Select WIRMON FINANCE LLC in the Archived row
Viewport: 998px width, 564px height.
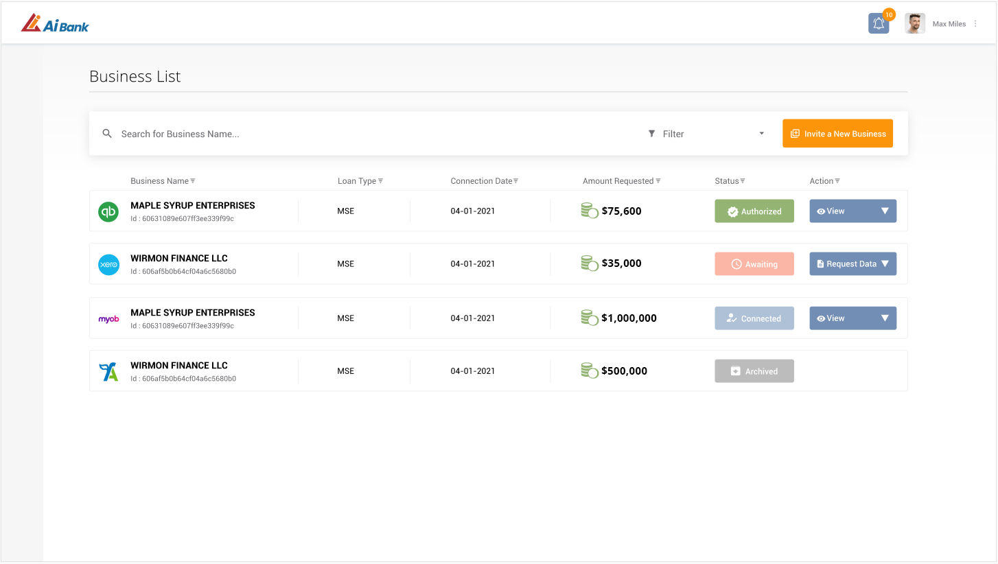pyautogui.click(x=179, y=365)
